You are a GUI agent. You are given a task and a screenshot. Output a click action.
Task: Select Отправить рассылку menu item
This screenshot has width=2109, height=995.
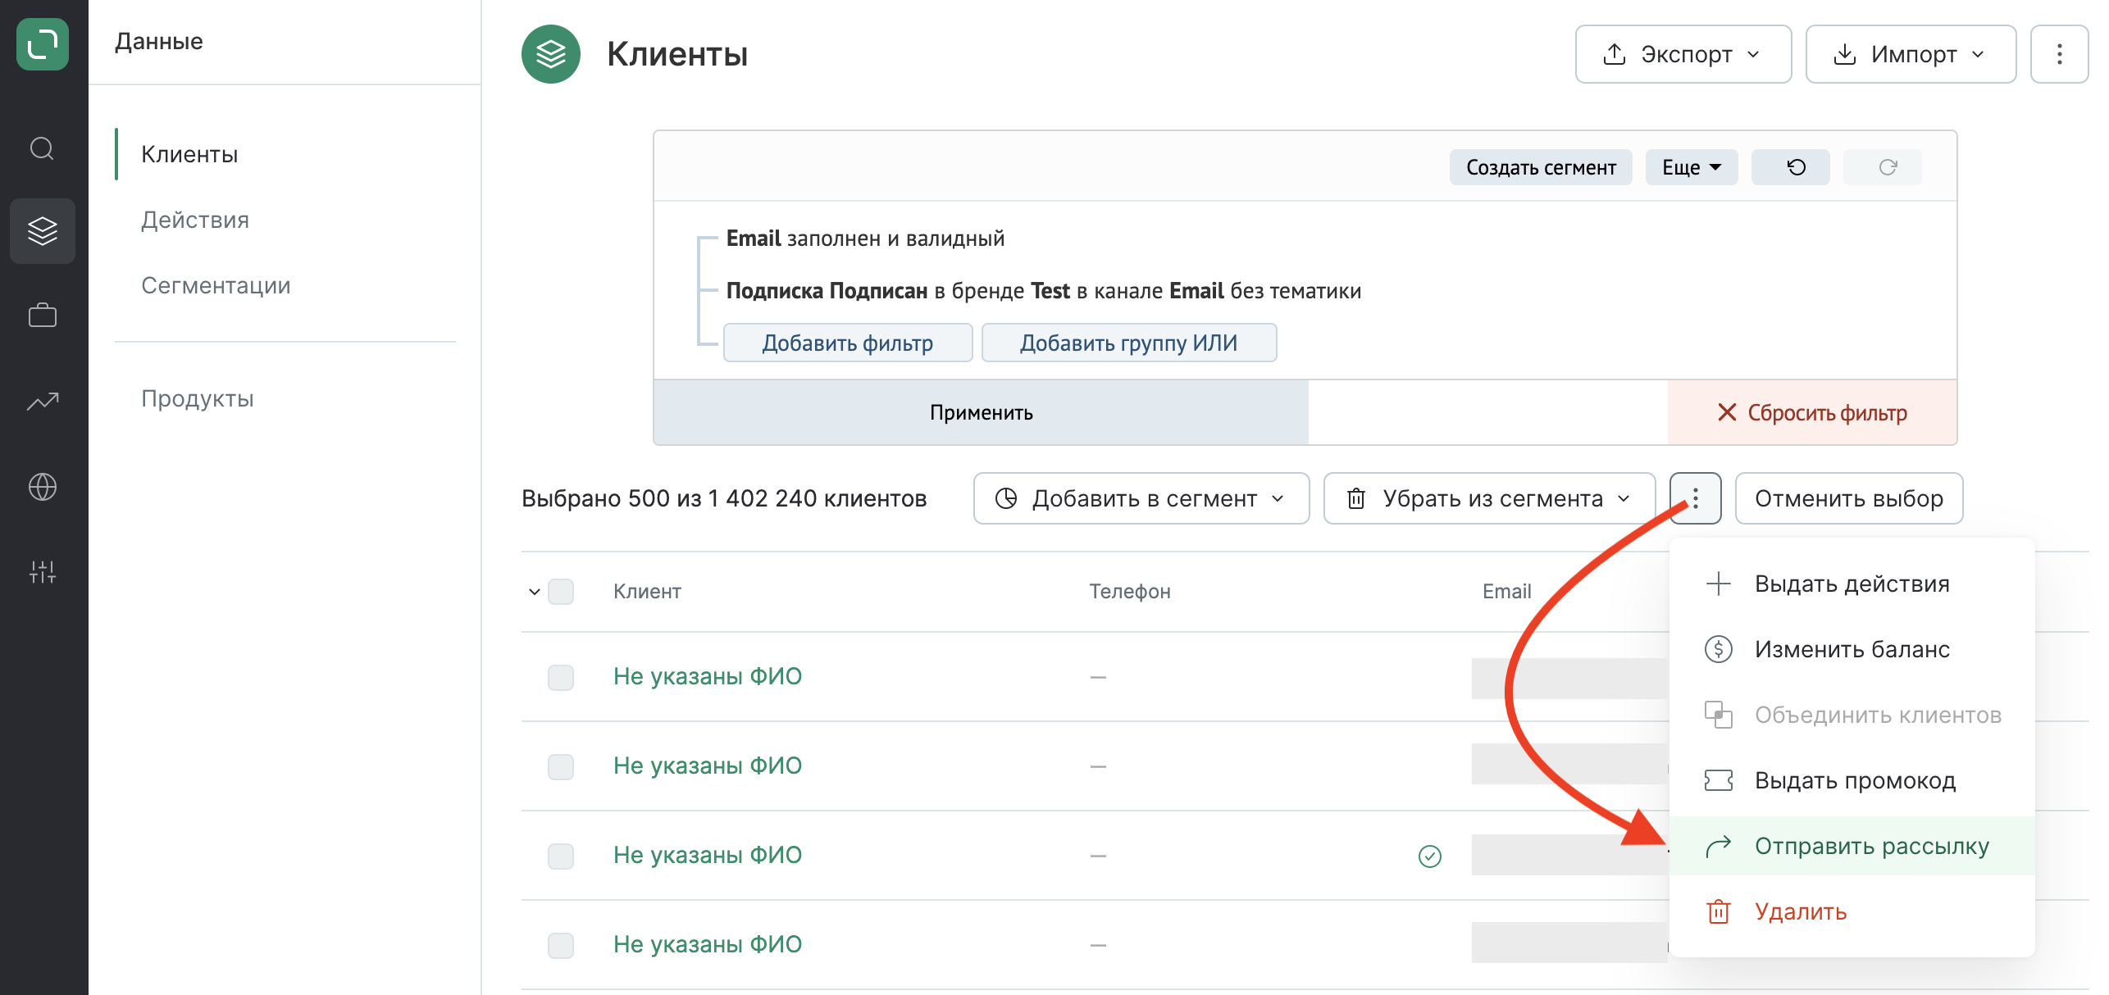coord(1852,846)
